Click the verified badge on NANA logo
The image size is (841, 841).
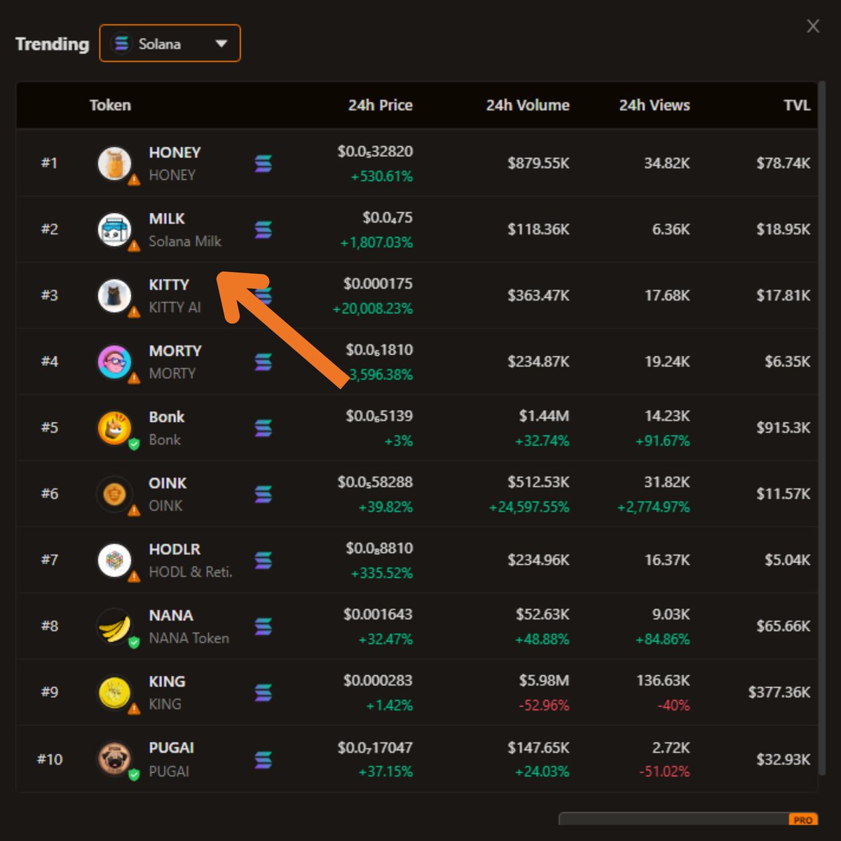coord(134,642)
